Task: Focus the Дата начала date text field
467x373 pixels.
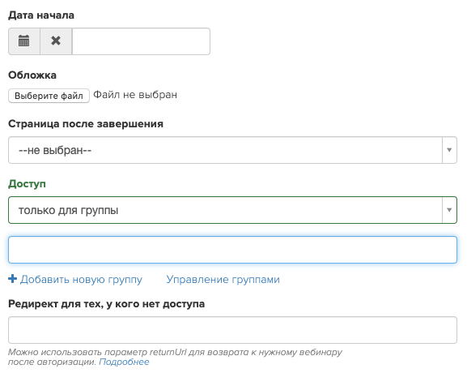Action: (x=141, y=41)
